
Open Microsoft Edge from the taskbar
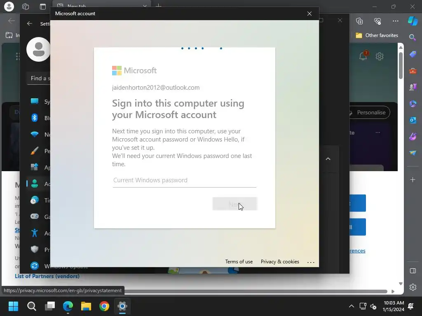(x=68, y=306)
